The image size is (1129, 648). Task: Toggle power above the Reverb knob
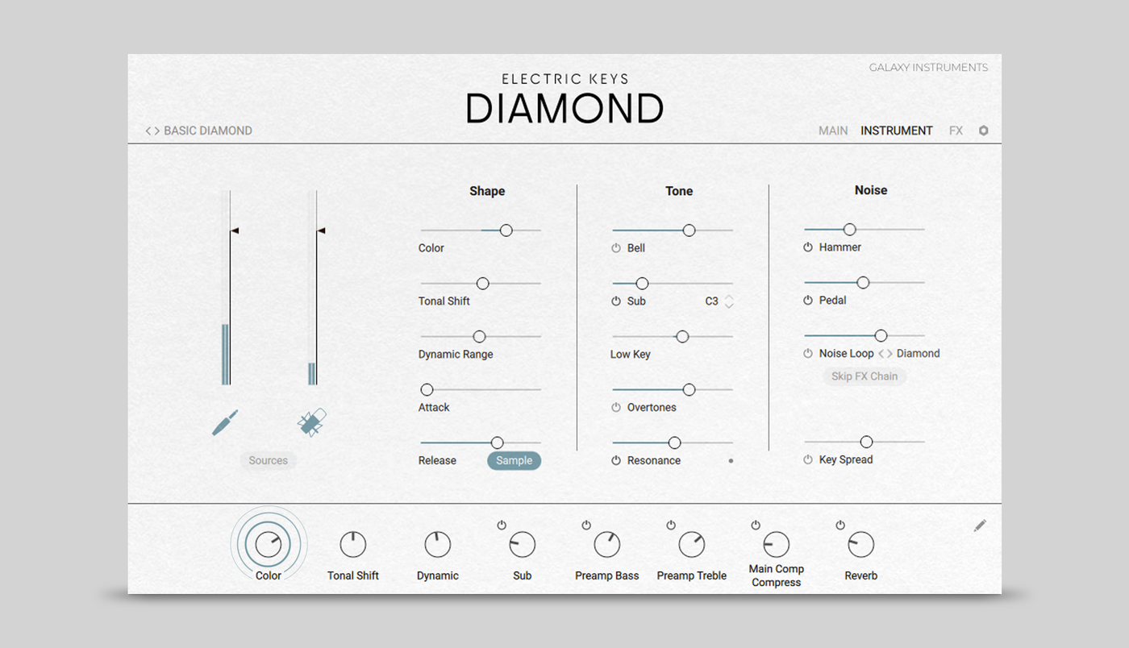pyautogui.click(x=840, y=525)
